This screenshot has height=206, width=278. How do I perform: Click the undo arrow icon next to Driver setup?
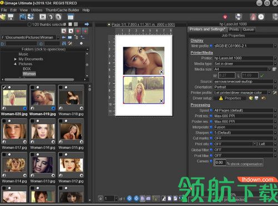point(264,98)
